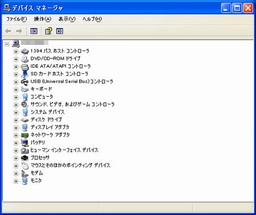
Task: Click the human interface device icon
Action: (x=24, y=151)
